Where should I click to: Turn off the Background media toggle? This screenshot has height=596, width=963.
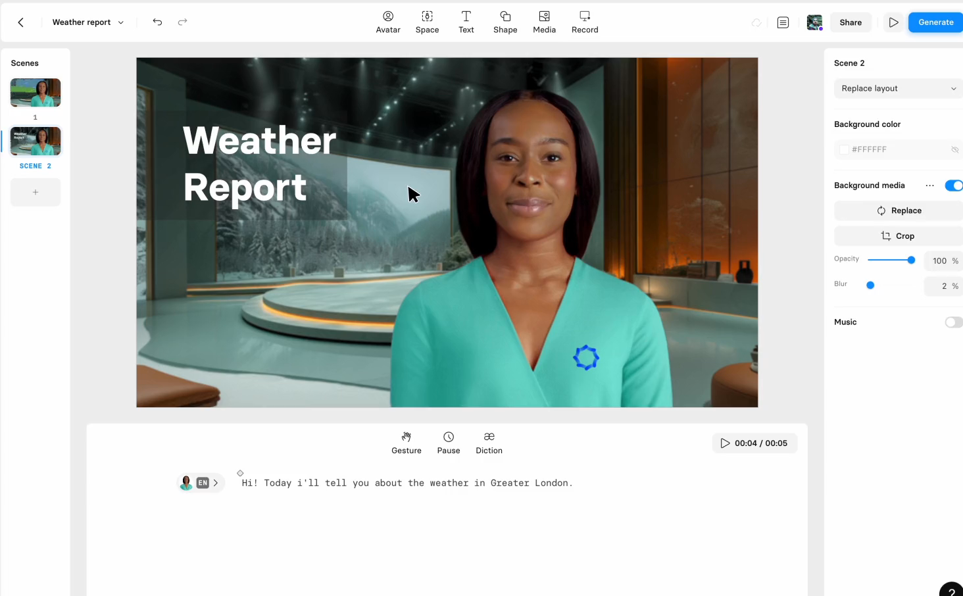[x=953, y=186]
